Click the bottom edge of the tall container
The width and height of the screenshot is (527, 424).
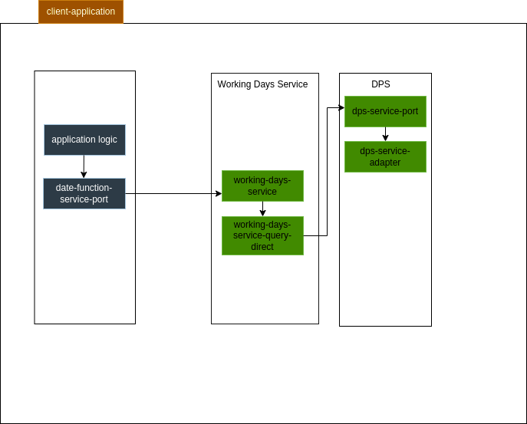(265, 324)
